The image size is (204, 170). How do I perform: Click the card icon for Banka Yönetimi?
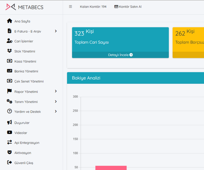9,71
